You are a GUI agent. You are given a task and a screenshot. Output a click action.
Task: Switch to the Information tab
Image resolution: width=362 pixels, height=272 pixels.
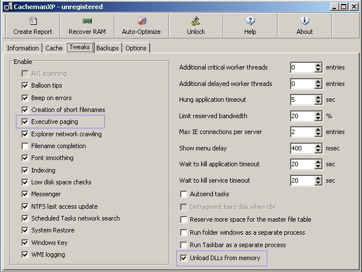coord(23,48)
